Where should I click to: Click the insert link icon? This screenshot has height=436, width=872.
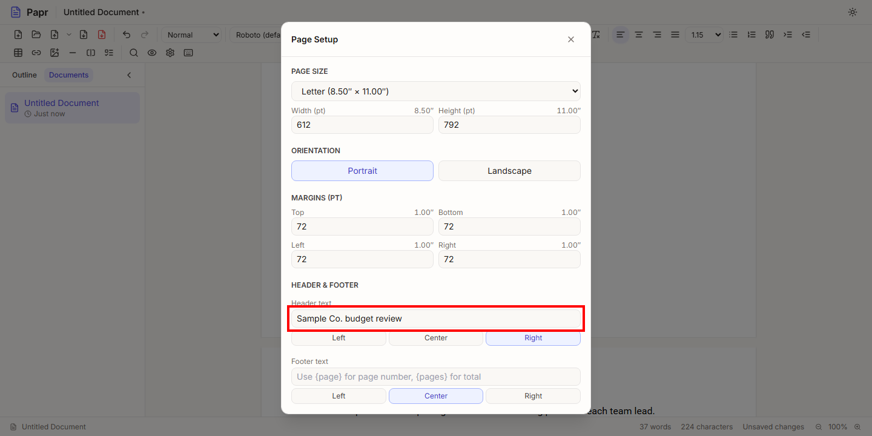[36, 53]
